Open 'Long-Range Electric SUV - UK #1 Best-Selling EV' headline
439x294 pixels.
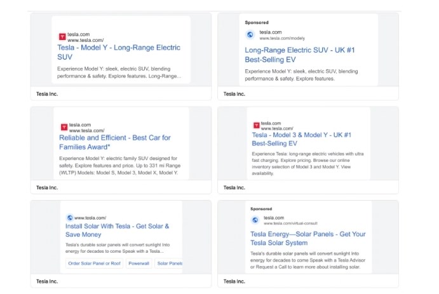click(300, 55)
